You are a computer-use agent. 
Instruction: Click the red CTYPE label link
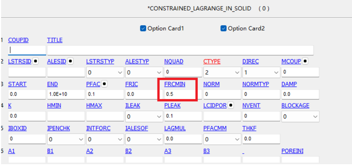[x=212, y=61]
